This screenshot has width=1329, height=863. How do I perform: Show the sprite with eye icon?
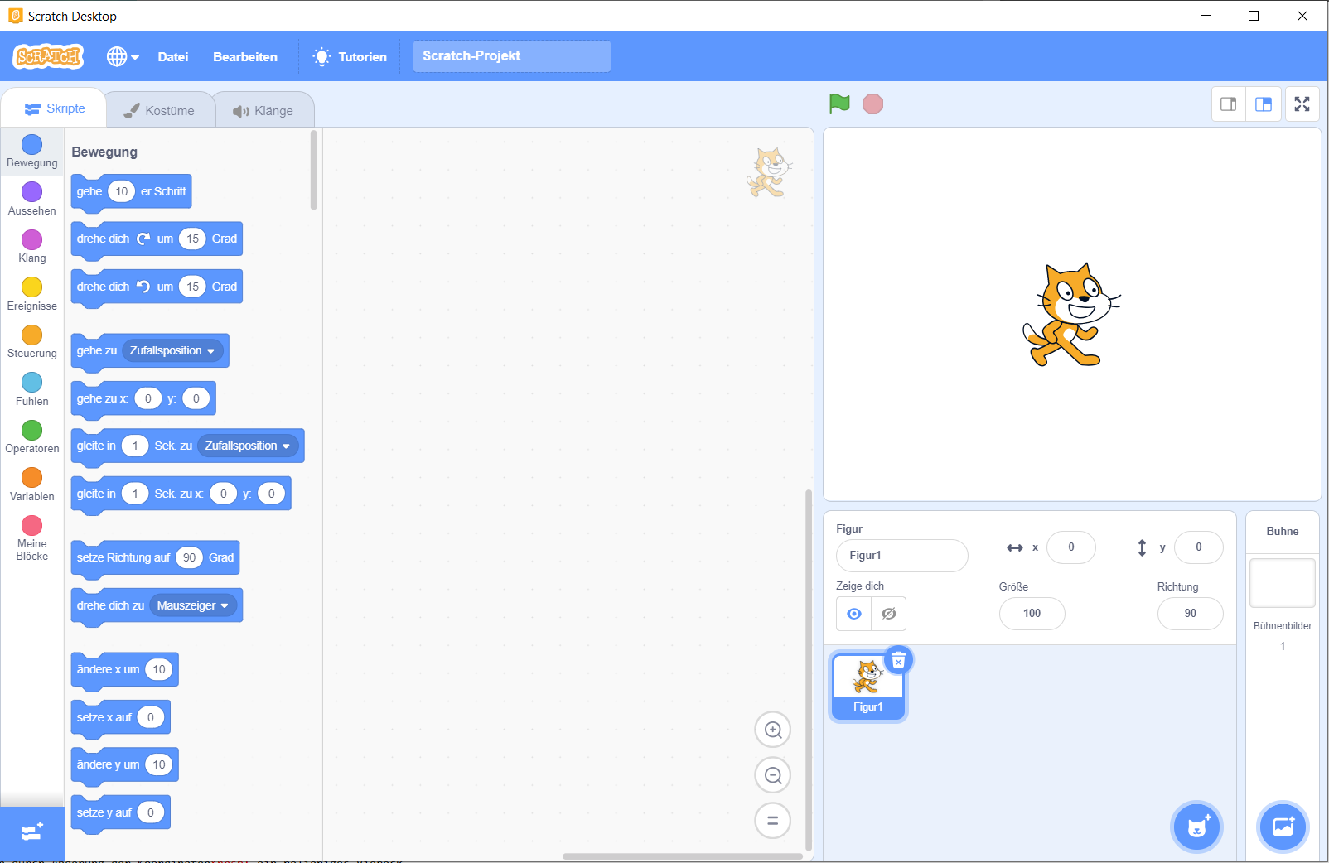(854, 614)
